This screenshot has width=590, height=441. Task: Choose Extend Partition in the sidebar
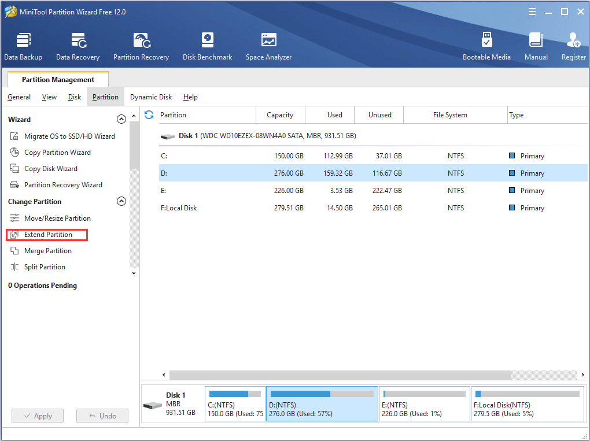[48, 235]
